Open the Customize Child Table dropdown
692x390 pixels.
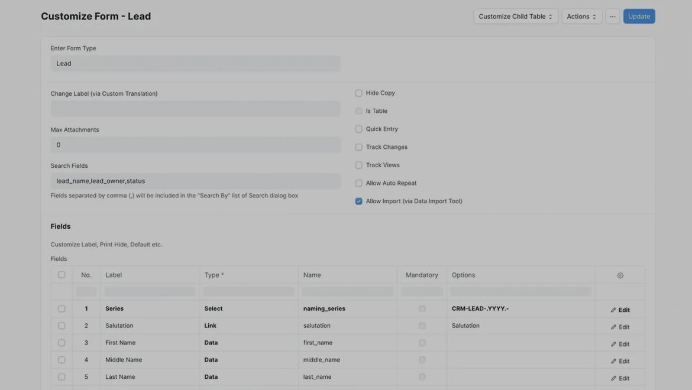tap(515, 17)
